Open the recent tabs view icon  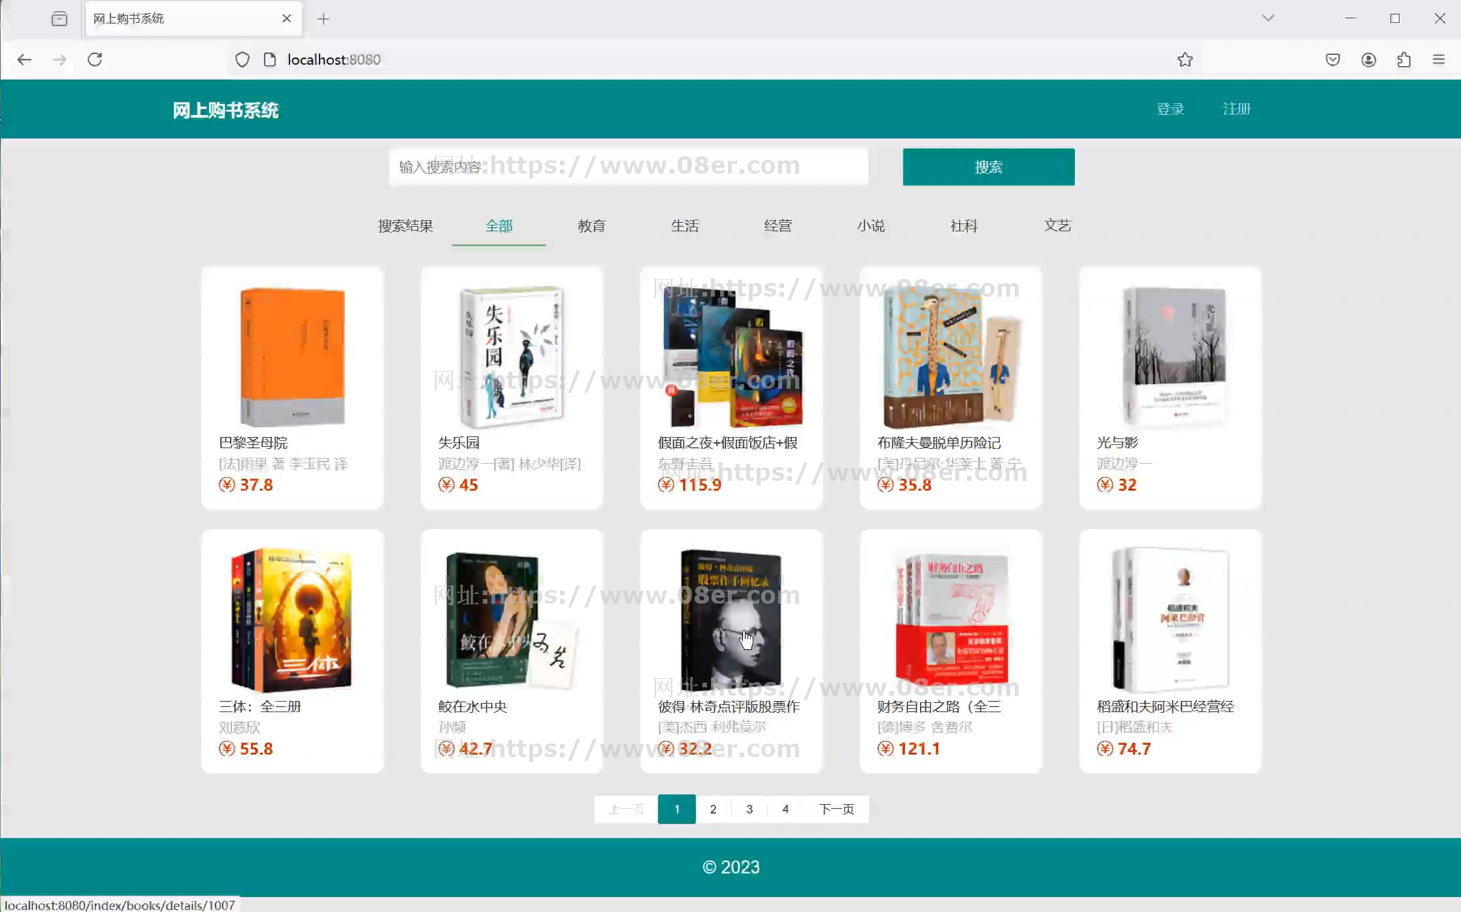[x=59, y=19]
